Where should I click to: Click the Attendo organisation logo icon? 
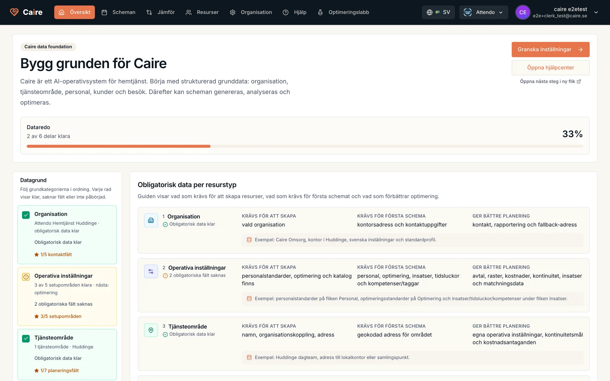tap(468, 12)
